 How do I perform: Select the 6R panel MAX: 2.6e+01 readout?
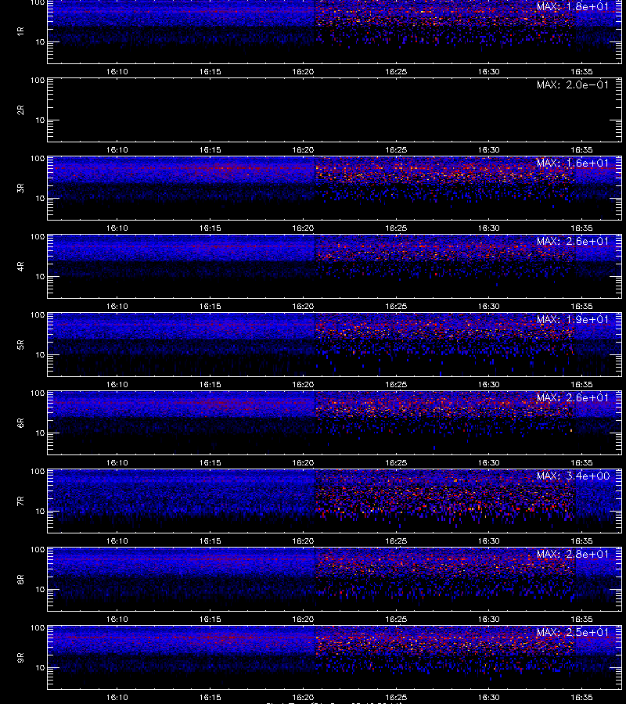click(573, 398)
